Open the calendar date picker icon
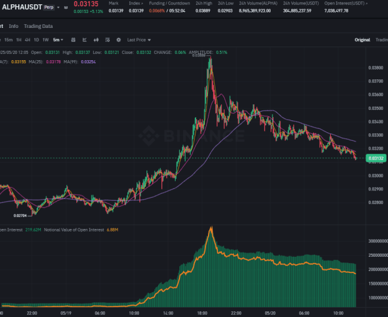 (73, 40)
